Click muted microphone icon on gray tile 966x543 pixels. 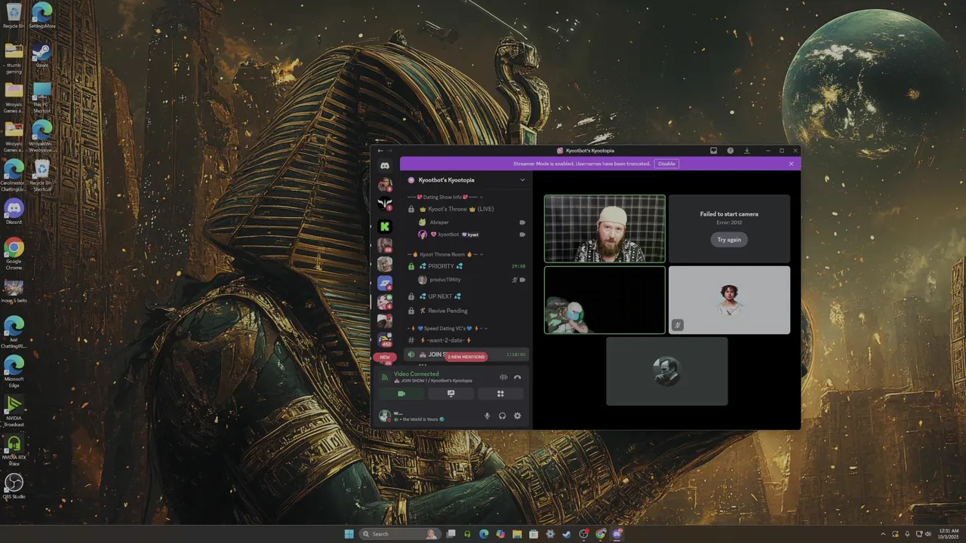tap(678, 325)
